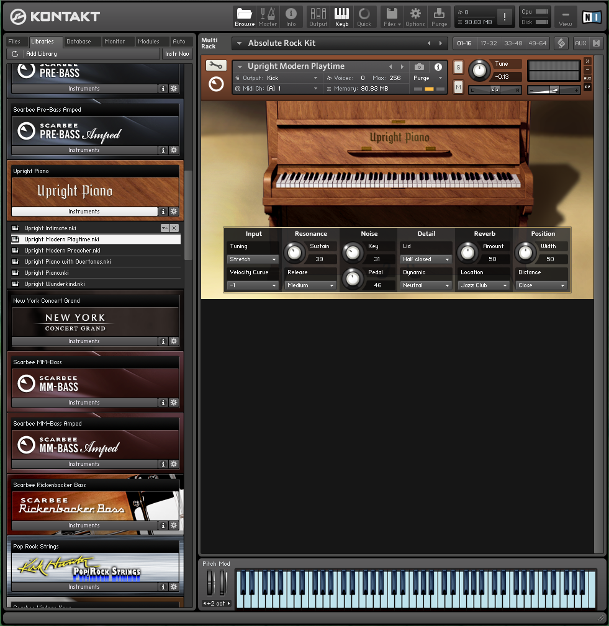Viewport: 609px width, 626px height.
Task: Toggle the Browse panel icon
Action: tap(244, 17)
